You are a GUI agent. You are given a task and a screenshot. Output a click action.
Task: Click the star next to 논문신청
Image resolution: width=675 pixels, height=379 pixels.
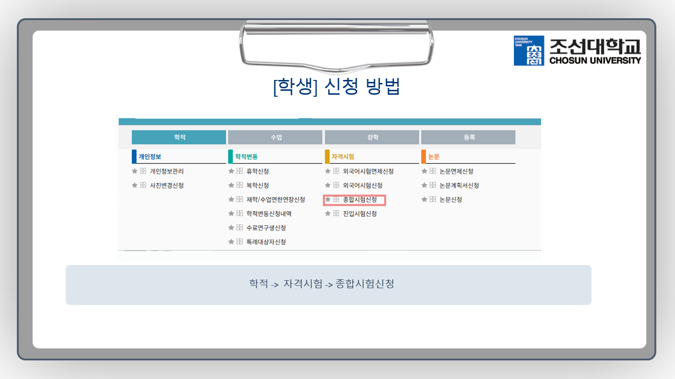[x=424, y=199]
